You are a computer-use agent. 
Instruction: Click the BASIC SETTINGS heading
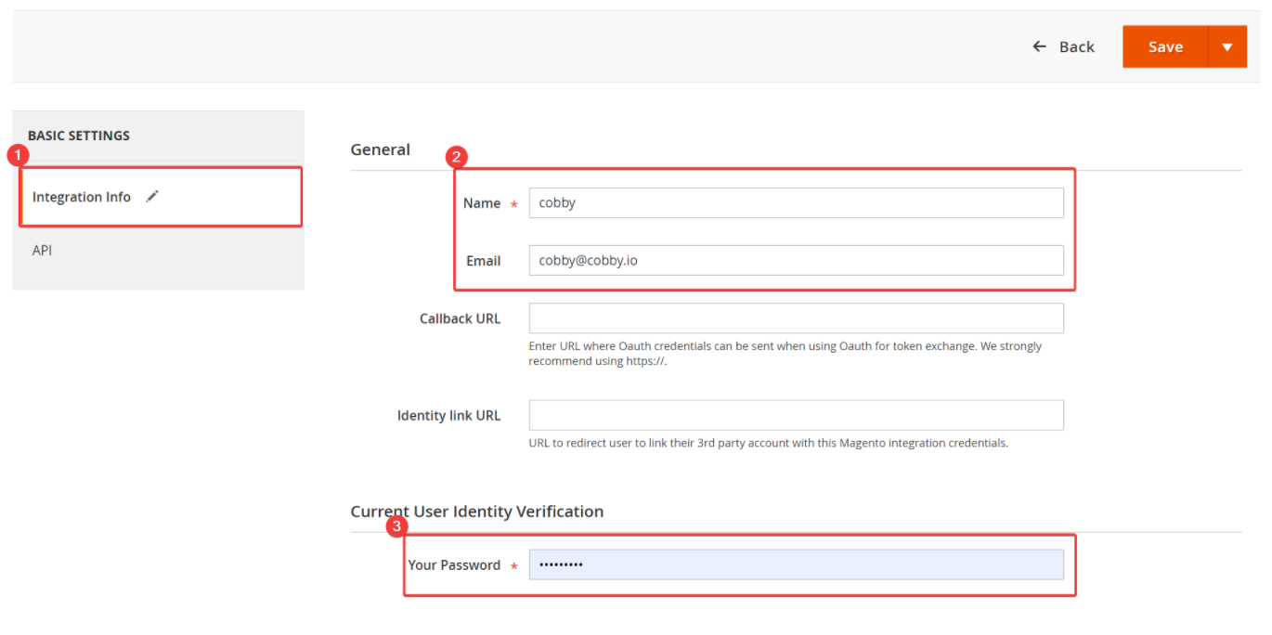(x=79, y=136)
